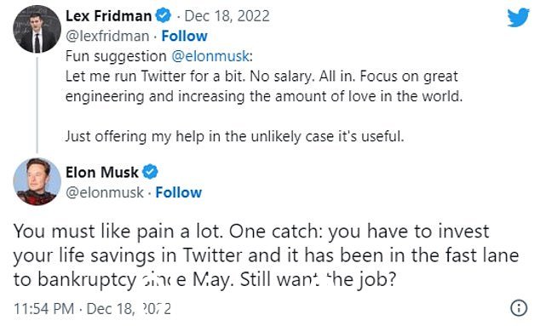Open the Elon Musk display name
This screenshot has height=326, width=540.
(x=102, y=172)
